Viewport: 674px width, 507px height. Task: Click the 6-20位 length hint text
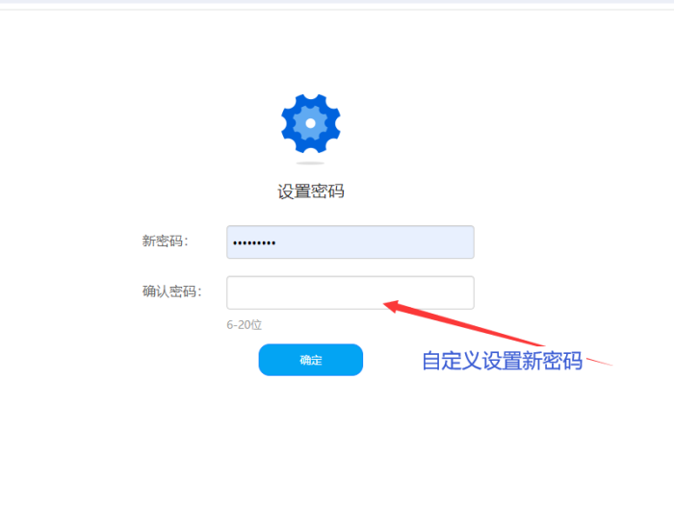pos(245,325)
